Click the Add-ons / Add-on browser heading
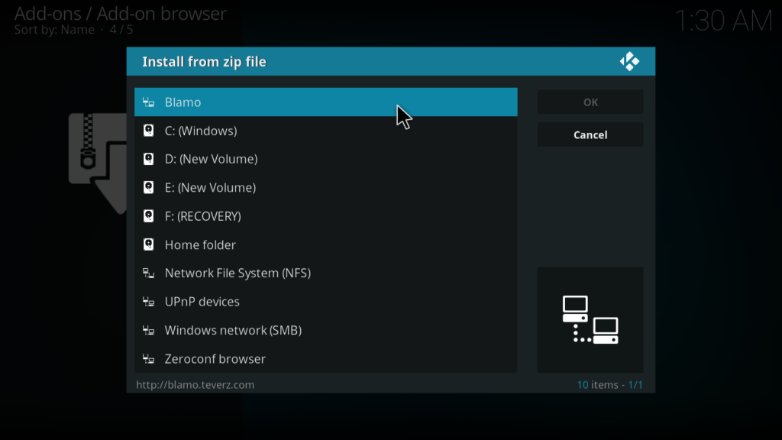Viewport: 782px width, 440px height. [120, 14]
